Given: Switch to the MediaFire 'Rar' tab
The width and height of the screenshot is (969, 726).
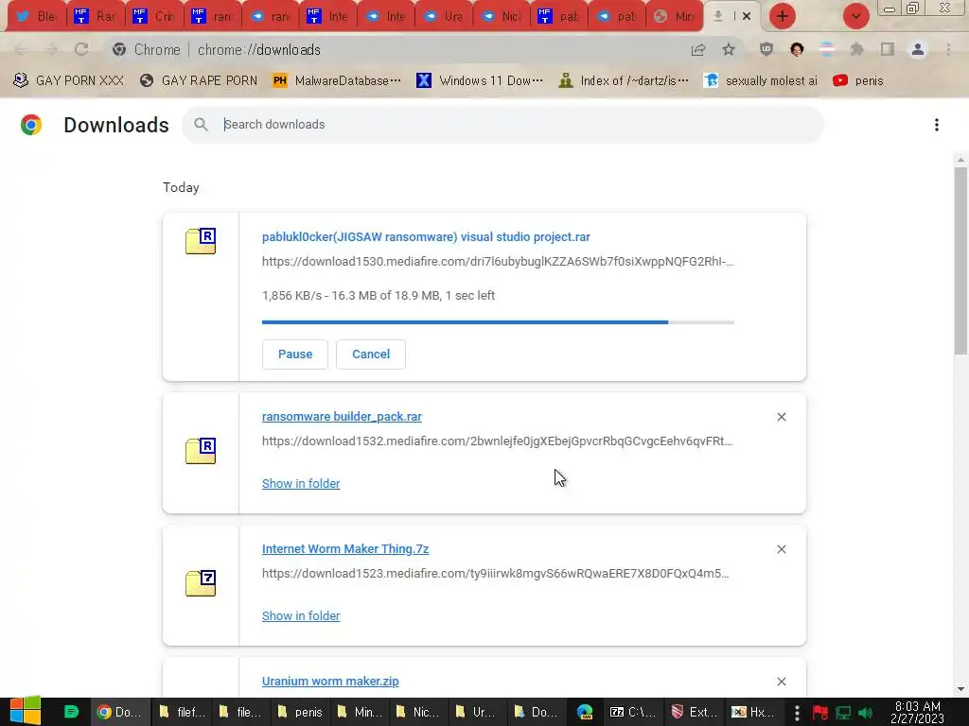Looking at the screenshot, I should point(96,17).
